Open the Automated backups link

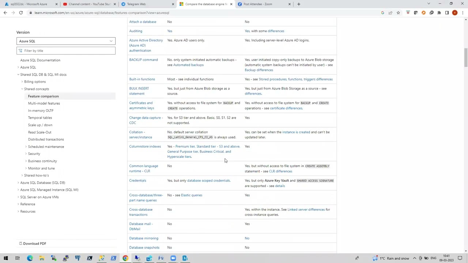point(188,65)
